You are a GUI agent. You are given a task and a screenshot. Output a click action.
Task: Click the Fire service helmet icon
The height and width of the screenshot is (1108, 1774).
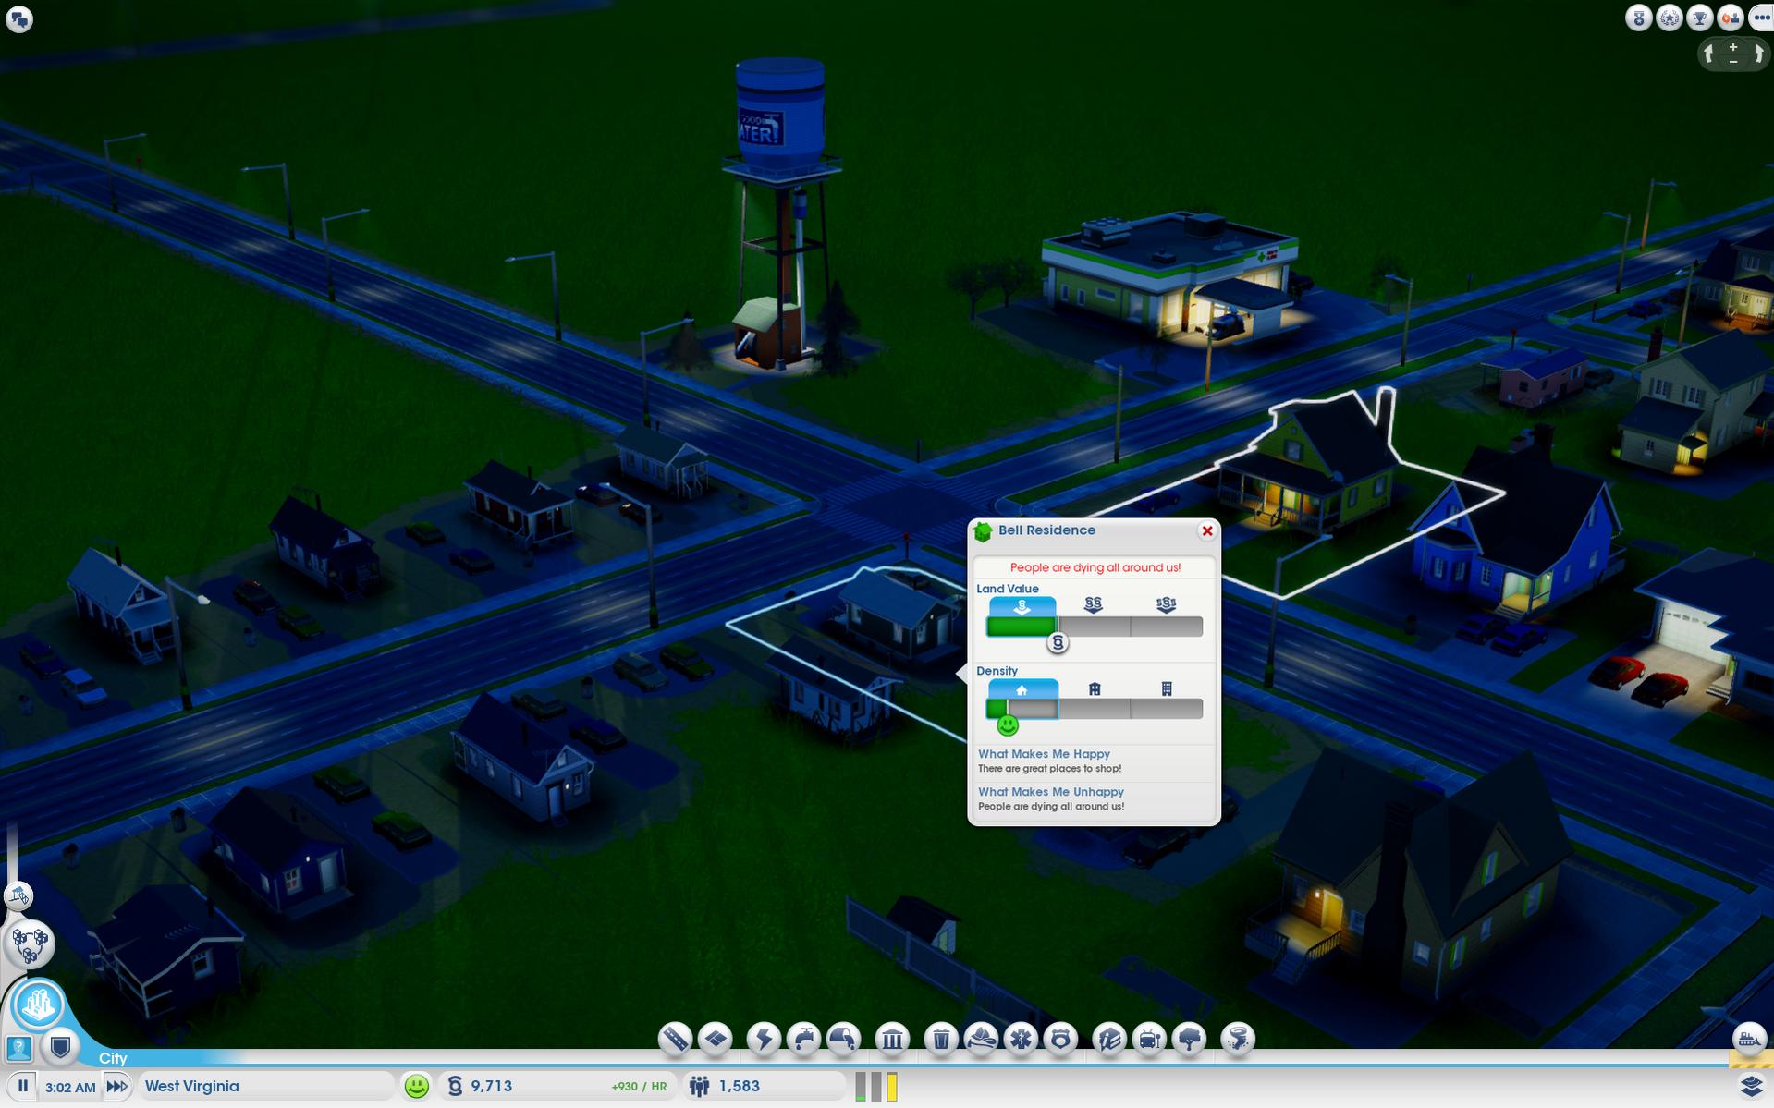981,1039
